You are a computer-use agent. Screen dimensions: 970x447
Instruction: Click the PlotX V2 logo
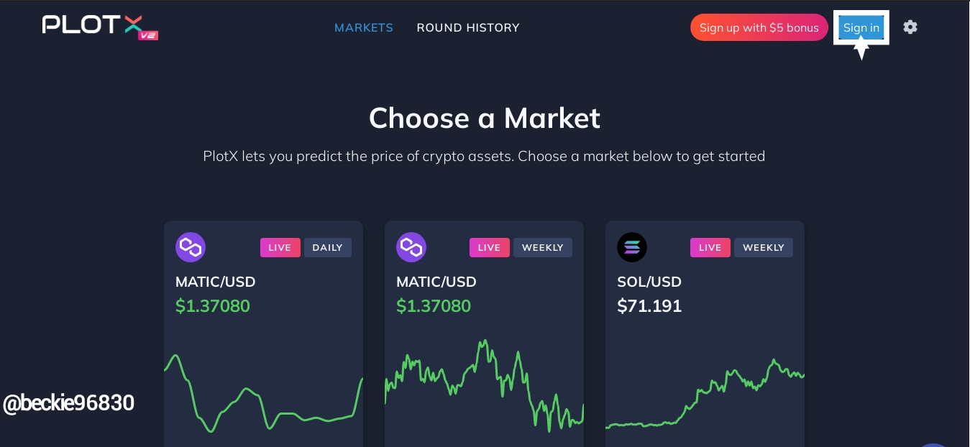[100, 27]
